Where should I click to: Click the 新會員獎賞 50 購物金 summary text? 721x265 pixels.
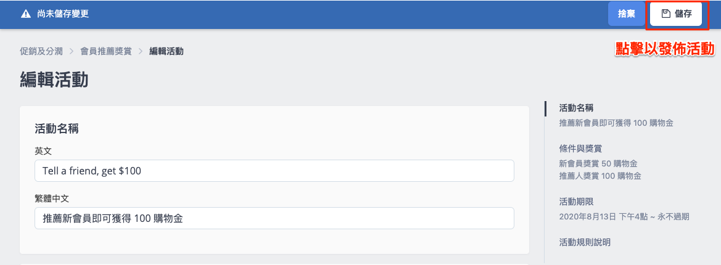(598, 164)
